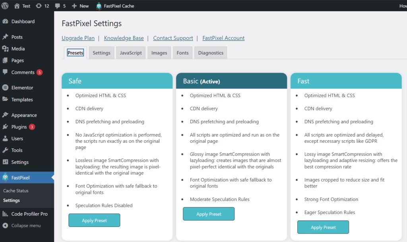Apply the Fast preset
Viewport: 407px width, 242px height.
click(323, 227)
